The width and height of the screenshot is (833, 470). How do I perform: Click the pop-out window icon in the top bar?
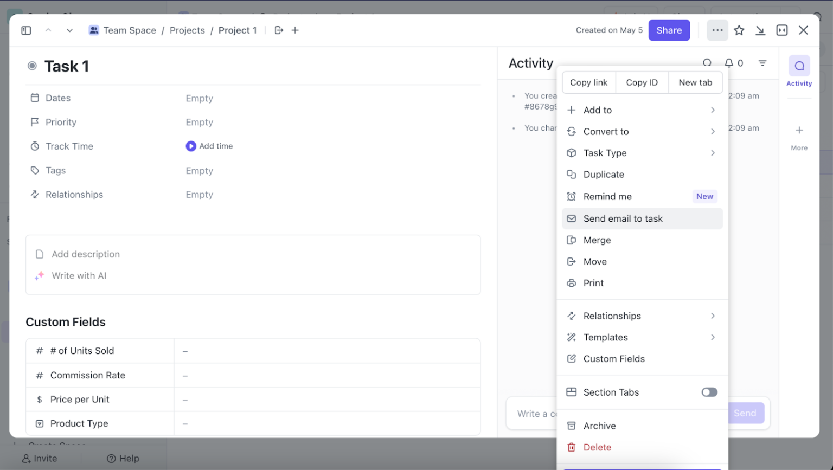coord(781,30)
